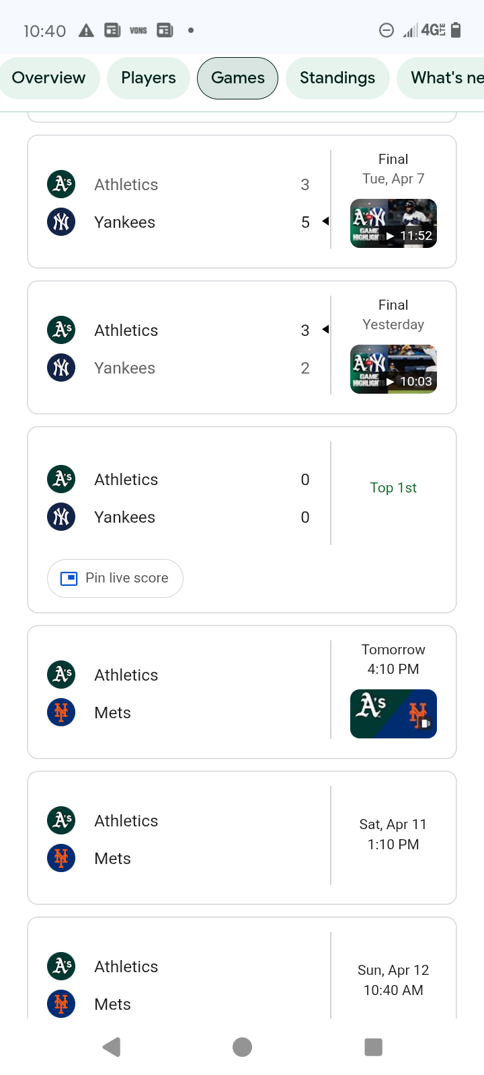Viewport: 484px width, 1075px height.
Task: Play the 11:52 game highlights video
Action: pyautogui.click(x=393, y=224)
